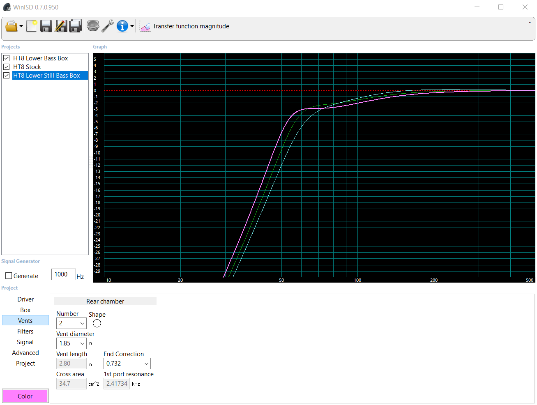Image resolution: width=537 pixels, height=405 pixels.
Task: Switch to the Driver tab
Action: point(25,299)
